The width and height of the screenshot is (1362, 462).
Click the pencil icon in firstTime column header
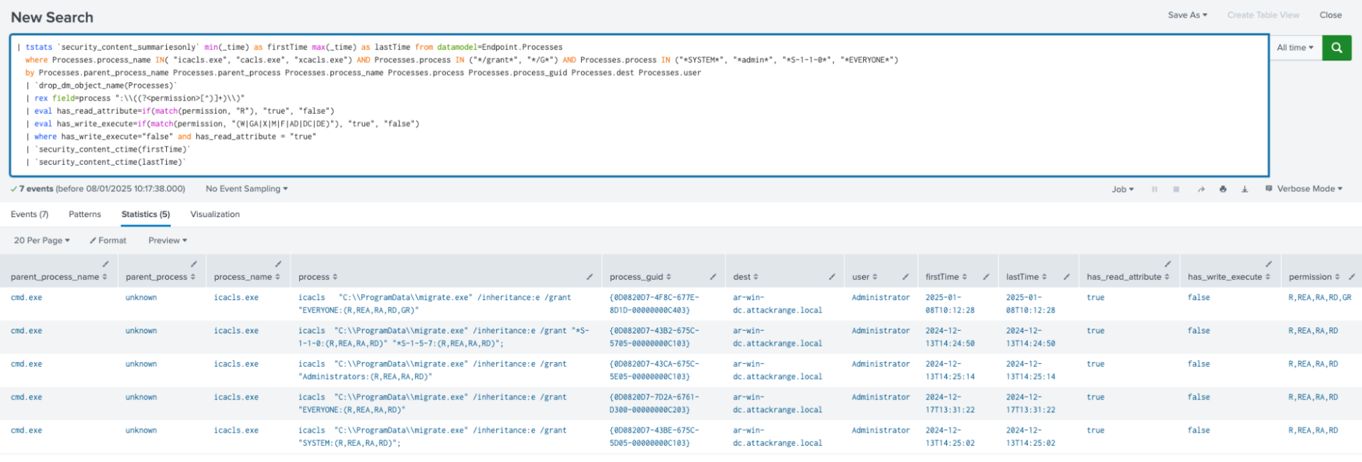tap(986, 277)
